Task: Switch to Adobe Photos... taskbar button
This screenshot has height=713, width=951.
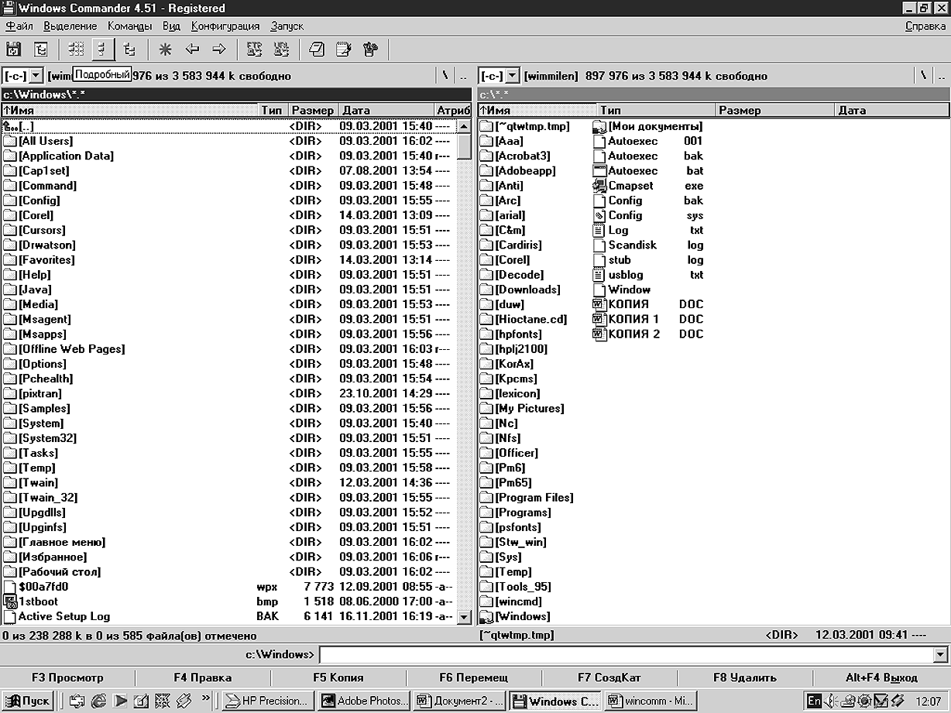Action: (x=363, y=701)
